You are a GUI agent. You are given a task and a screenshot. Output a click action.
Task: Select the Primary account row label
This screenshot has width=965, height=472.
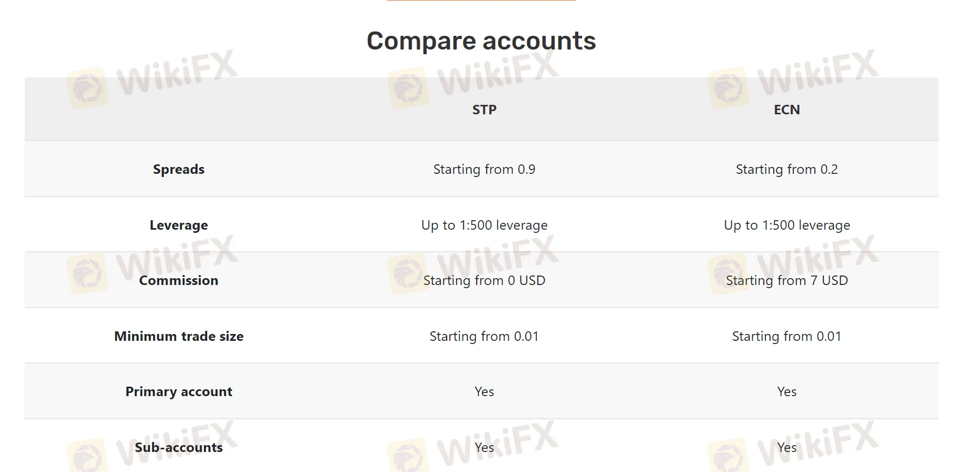coord(179,391)
